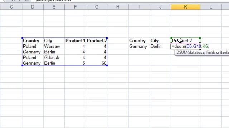Select column C header
Screen dimensions: 229x128
[x=11, y=7]
